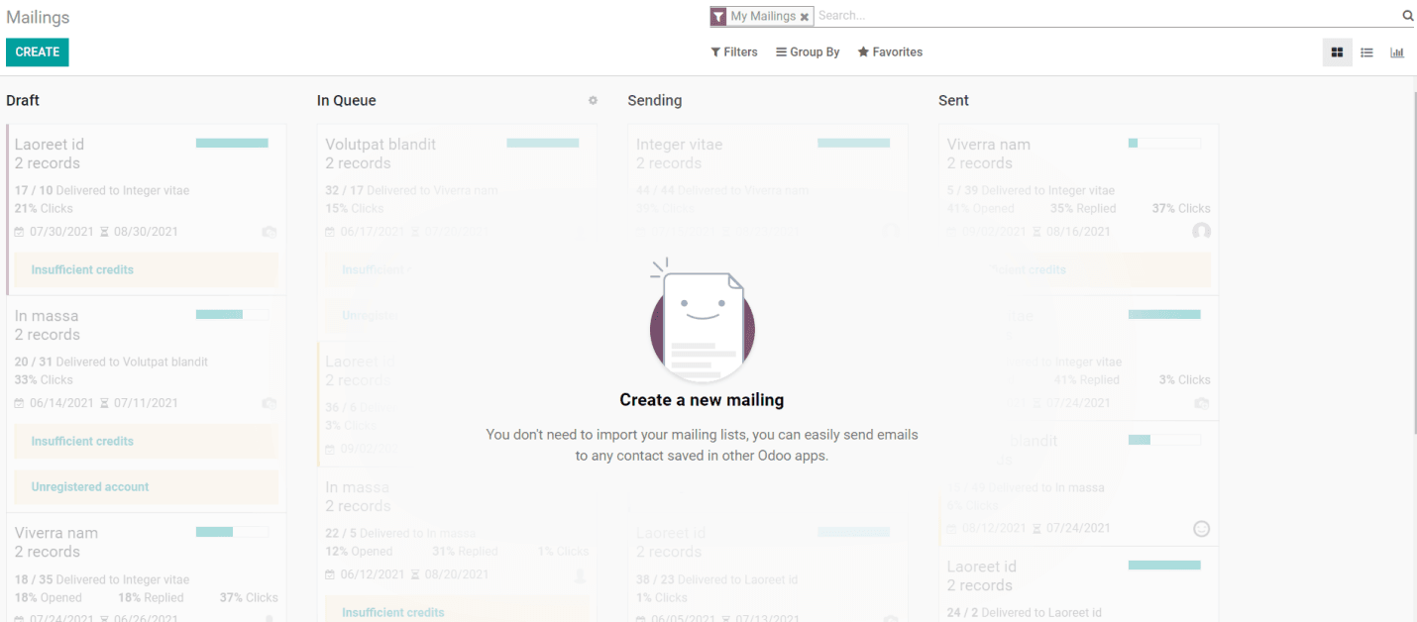Click the Draft column header
This screenshot has width=1417, height=622.
[23, 101]
